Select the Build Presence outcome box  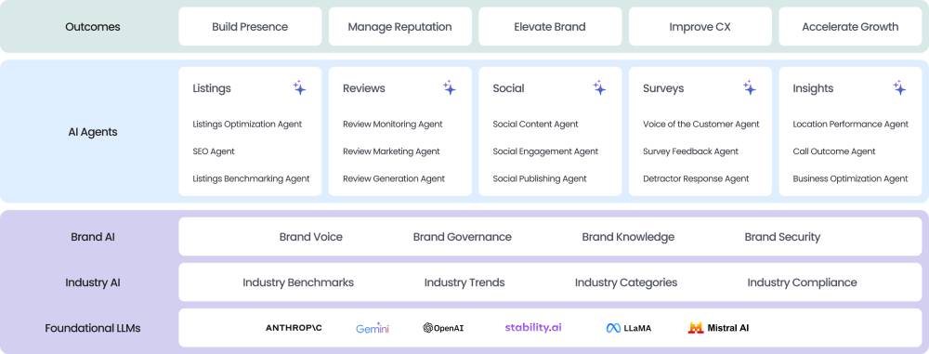coord(250,27)
